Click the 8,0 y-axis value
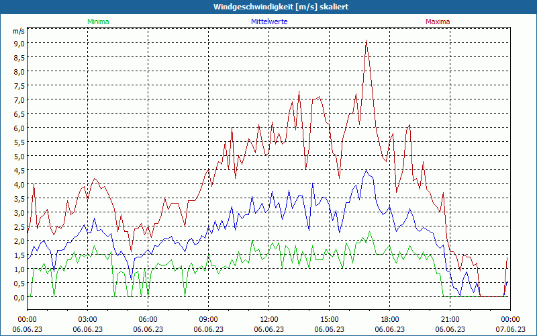This screenshot has height=336, width=537. click(19, 72)
